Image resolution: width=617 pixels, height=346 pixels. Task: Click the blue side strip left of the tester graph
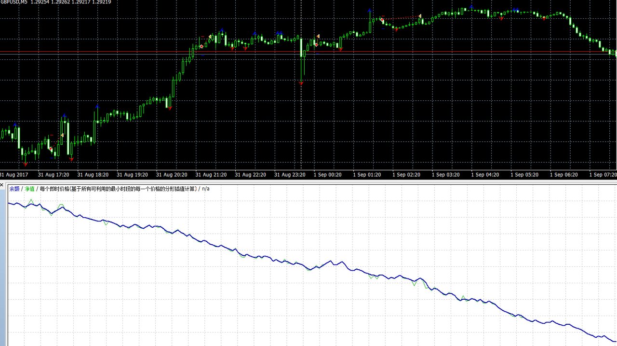(2, 265)
